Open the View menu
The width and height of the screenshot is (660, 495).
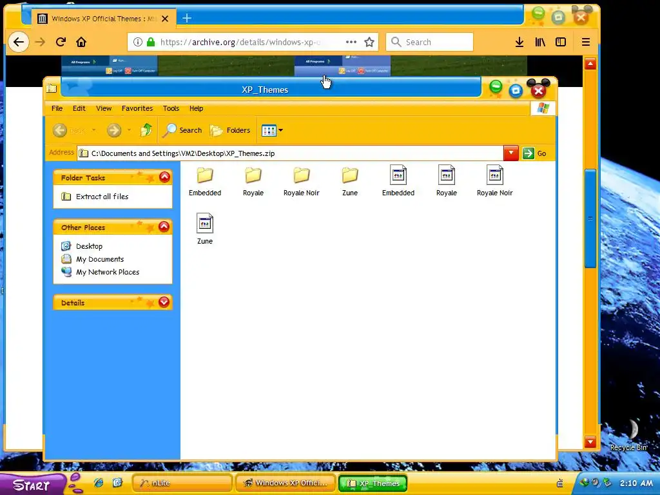(x=104, y=108)
